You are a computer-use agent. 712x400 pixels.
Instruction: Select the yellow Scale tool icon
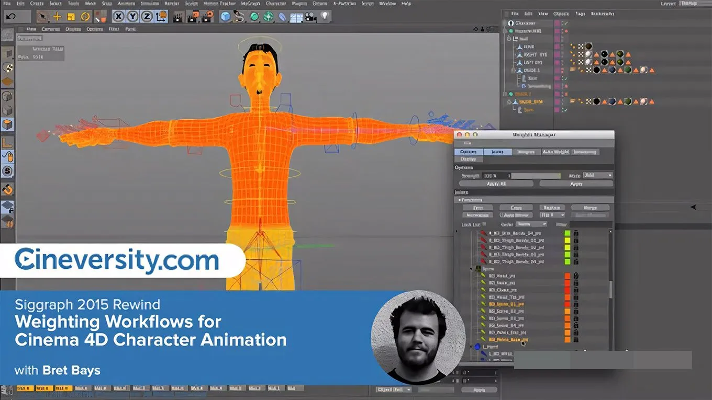tap(71, 16)
